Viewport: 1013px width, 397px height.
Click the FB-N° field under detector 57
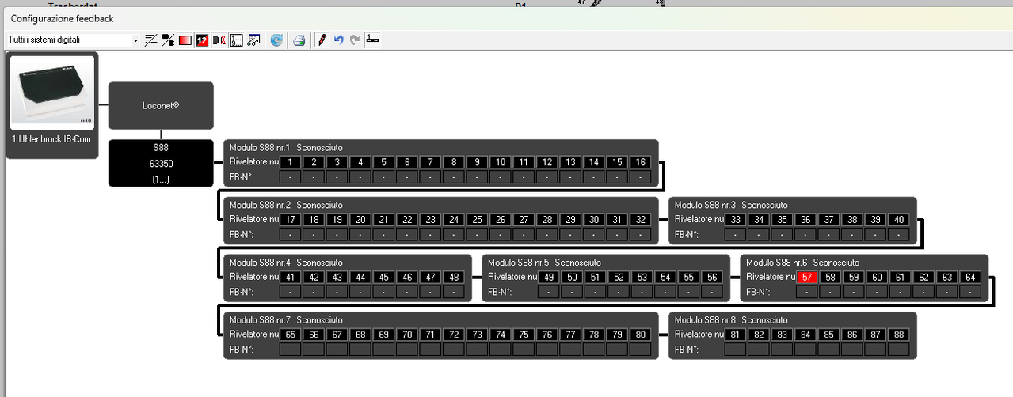pyautogui.click(x=807, y=292)
